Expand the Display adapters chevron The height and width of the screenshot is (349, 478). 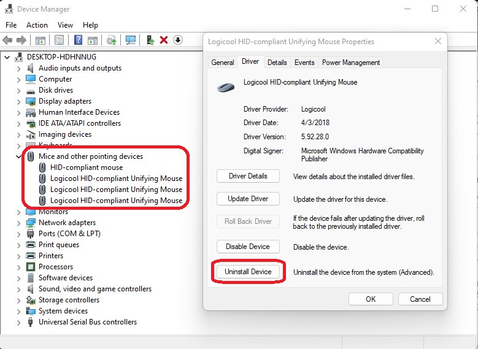click(19, 101)
